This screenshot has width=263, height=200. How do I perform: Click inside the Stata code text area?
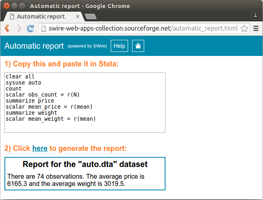click(x=85, y=103)
